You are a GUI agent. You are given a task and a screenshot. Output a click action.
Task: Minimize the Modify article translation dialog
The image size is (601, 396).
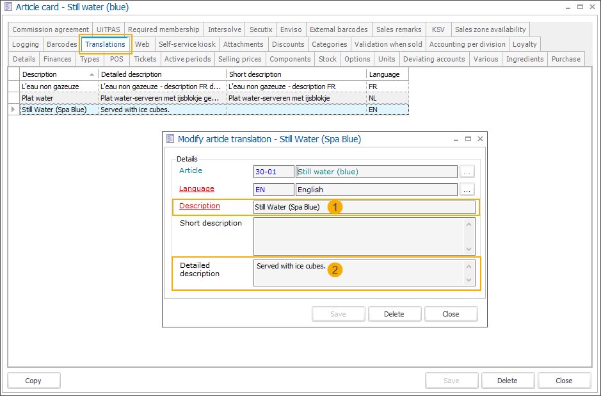click(456, 138)
